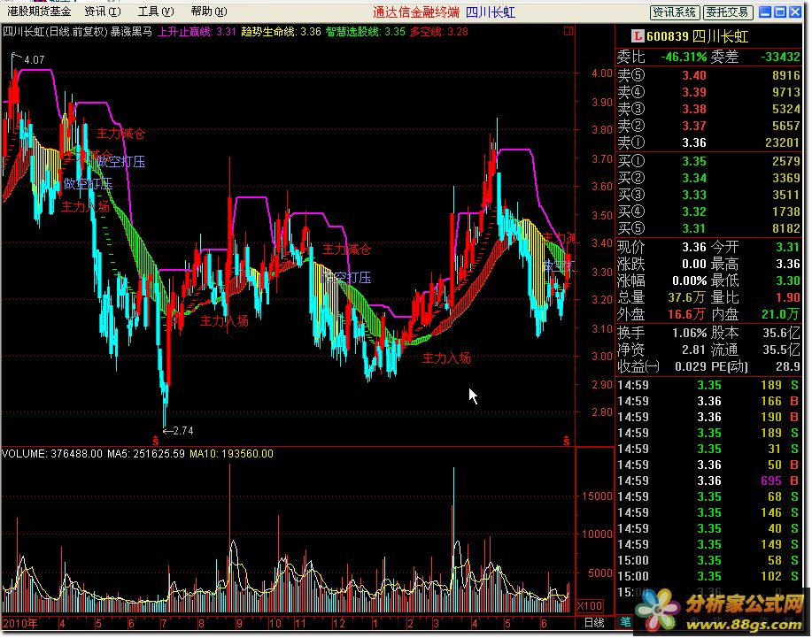Click the MA5: 251625.59 label

146,454
